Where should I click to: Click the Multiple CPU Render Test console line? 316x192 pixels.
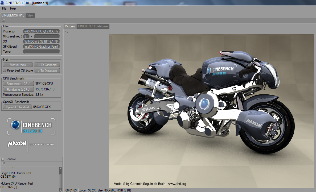pyautogui.click(x=17, y=183)
